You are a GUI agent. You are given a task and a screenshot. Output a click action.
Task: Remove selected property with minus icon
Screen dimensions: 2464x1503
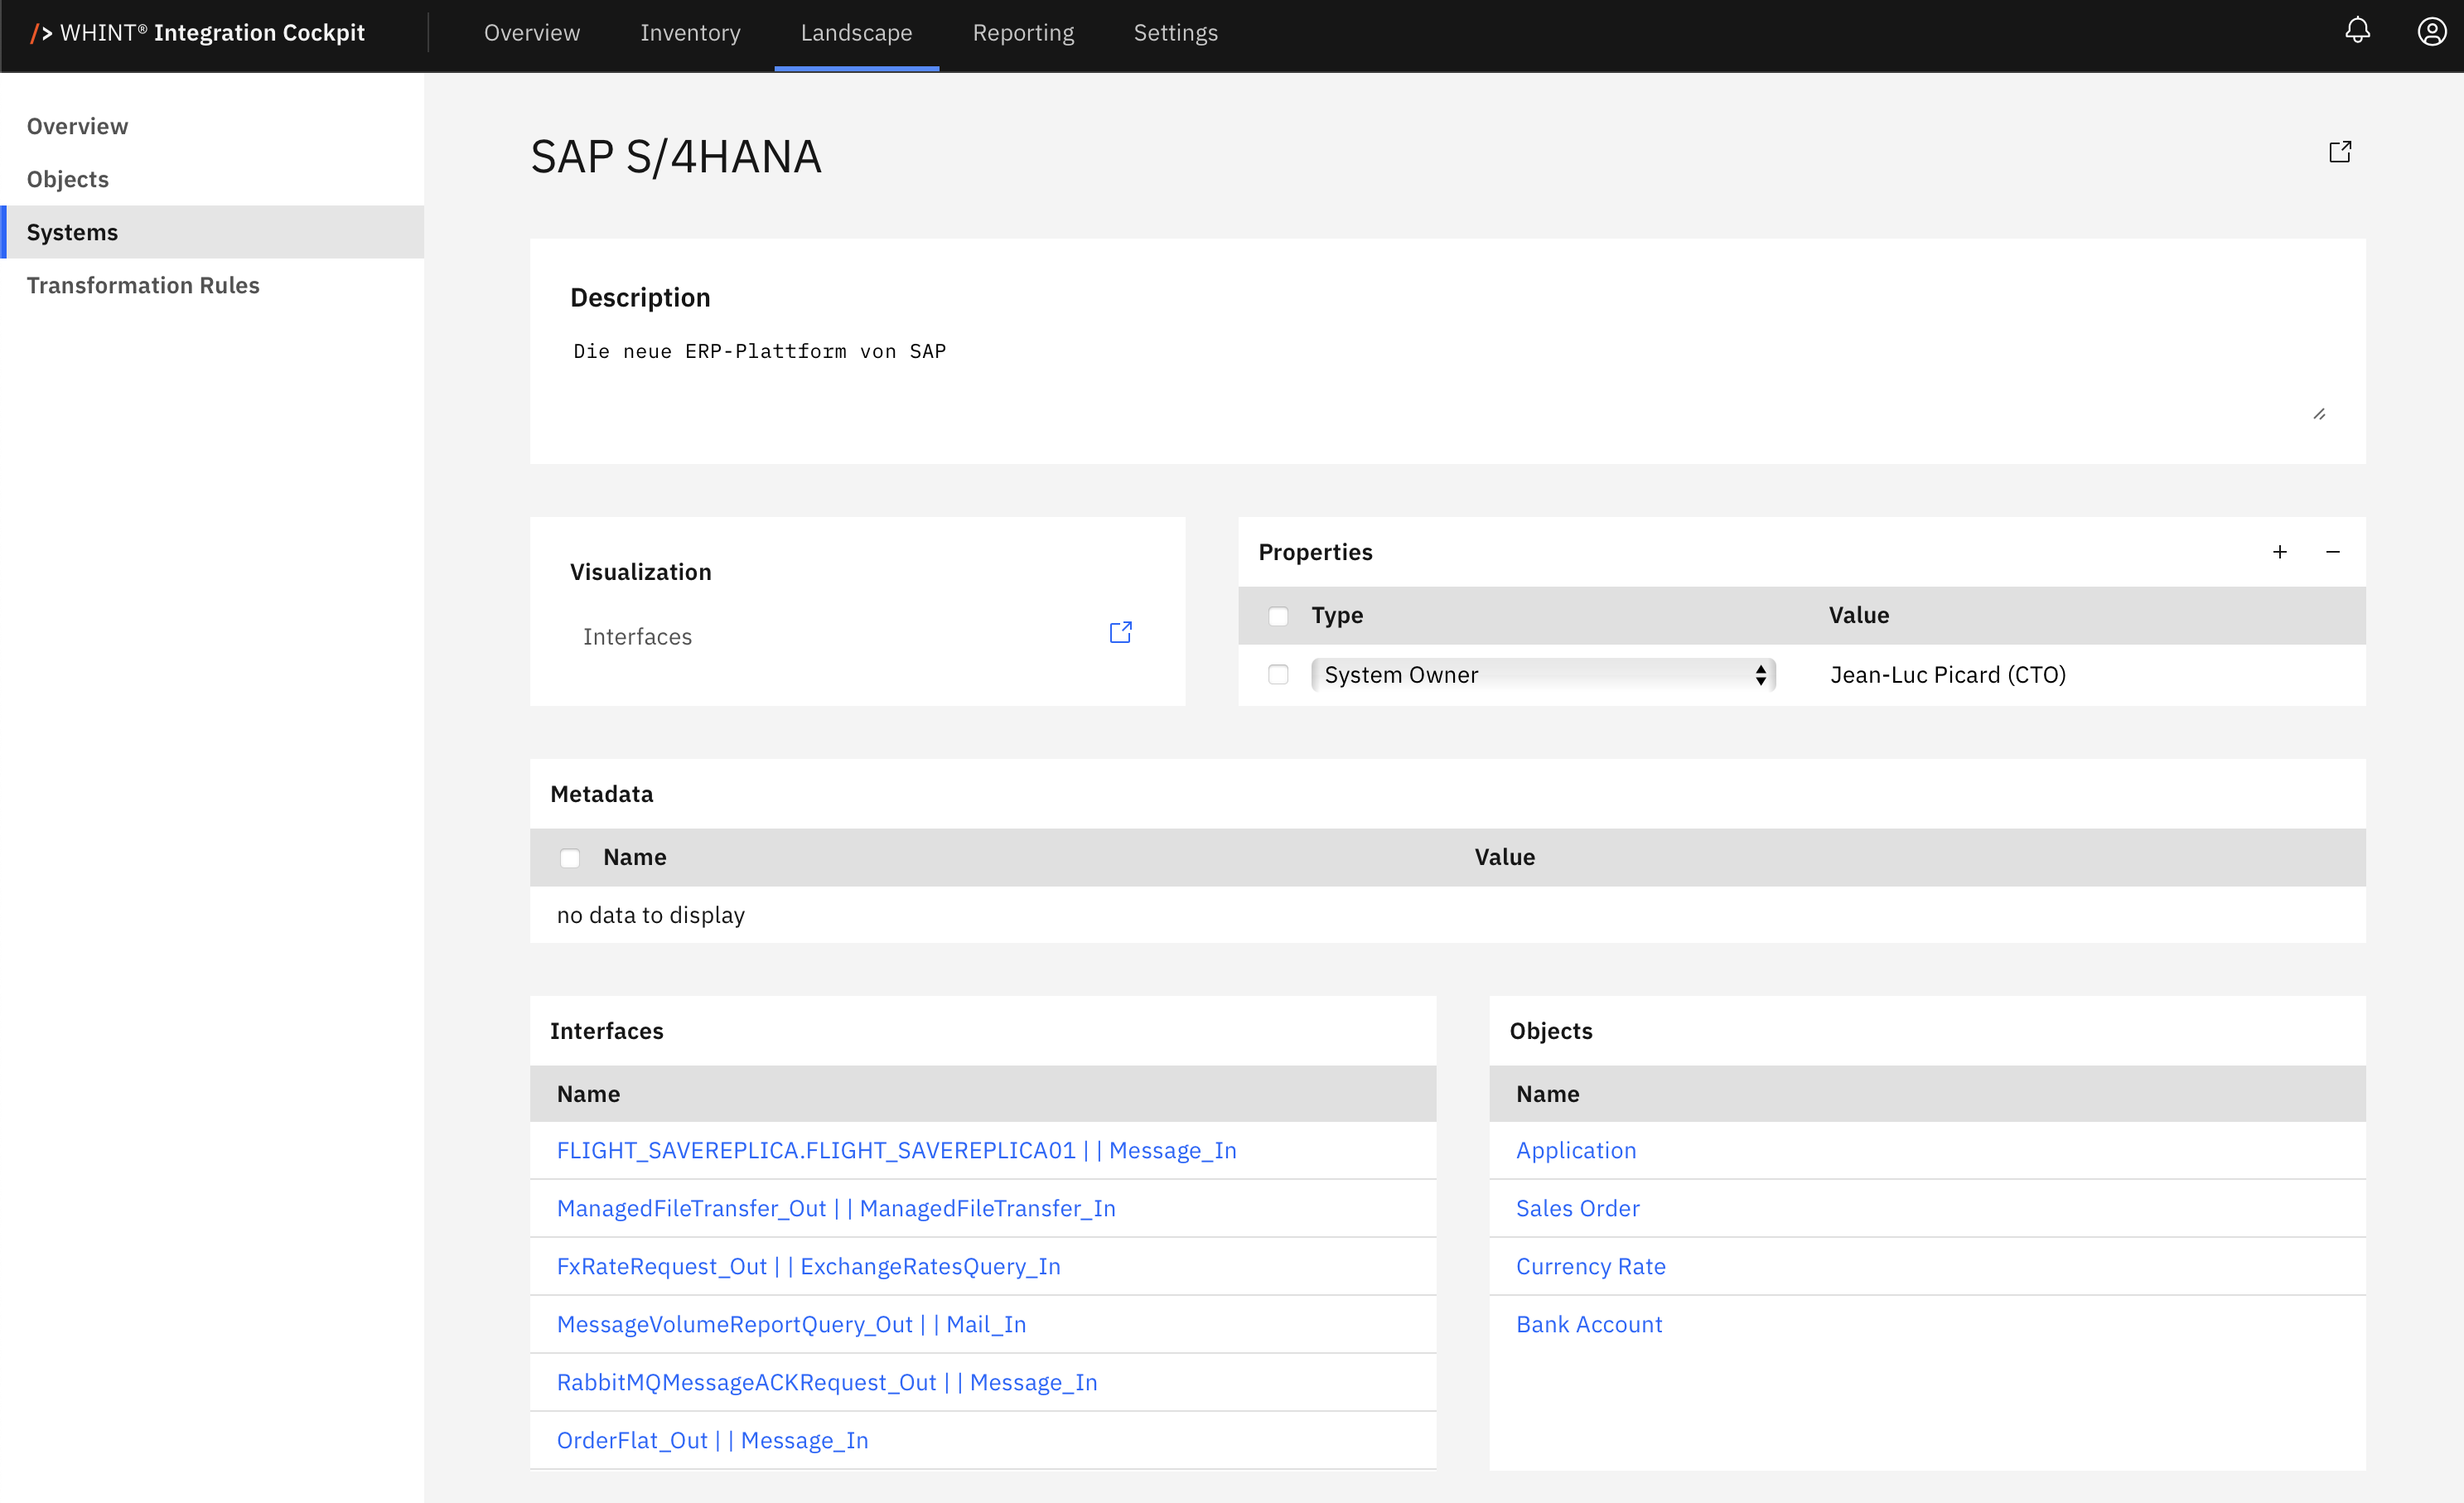[x=2332, y=552]
